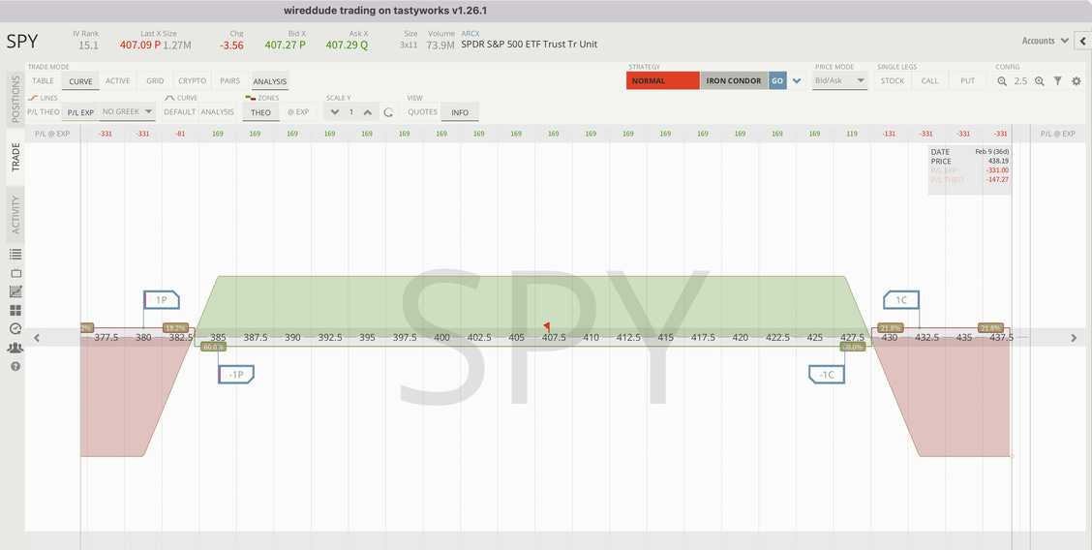The height and width of the screenshot is (550, 1092).
Task: Click the 385 strike on price axis
Action: click(218, 338)
